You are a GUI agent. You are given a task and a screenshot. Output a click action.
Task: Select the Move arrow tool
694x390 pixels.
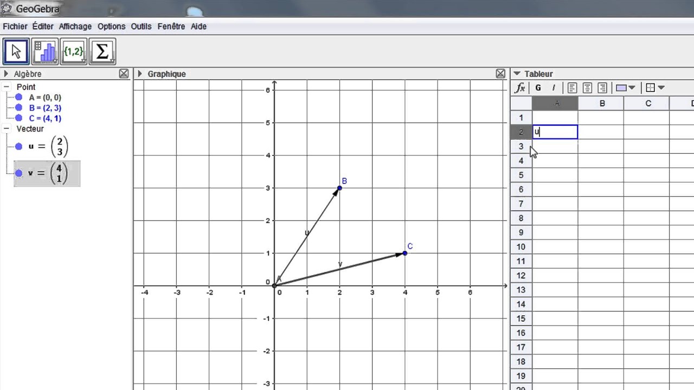[16, 51]
